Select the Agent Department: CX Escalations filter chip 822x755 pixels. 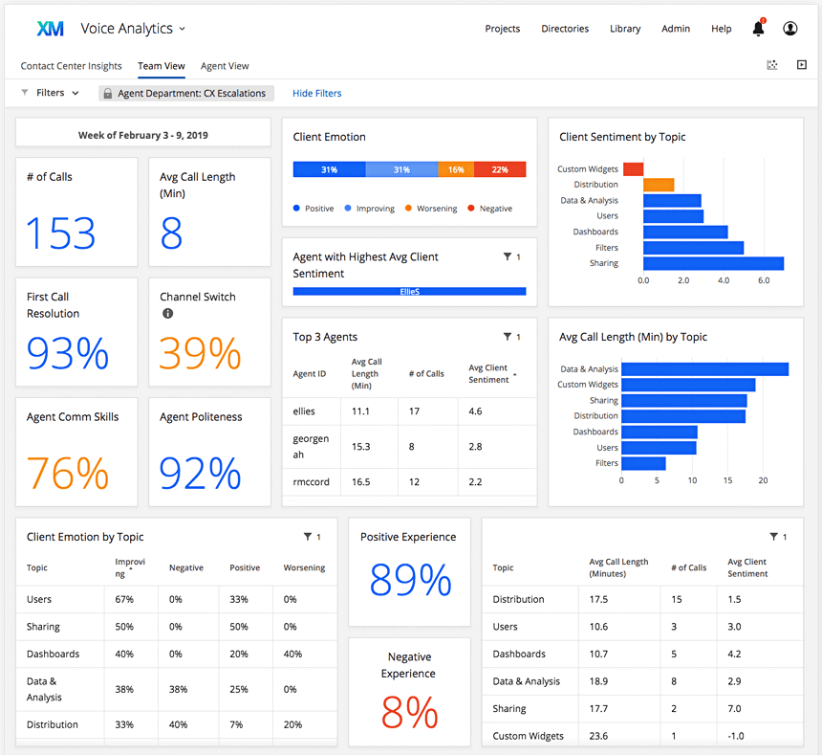click(186, 93)
